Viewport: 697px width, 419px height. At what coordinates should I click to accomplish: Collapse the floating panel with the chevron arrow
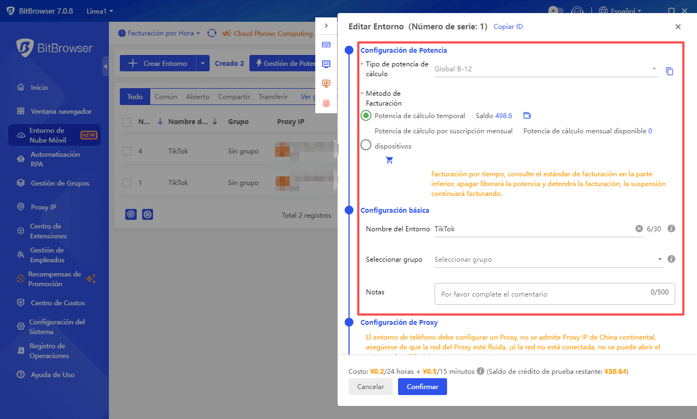pyautogui.click(x=326, y=26)
